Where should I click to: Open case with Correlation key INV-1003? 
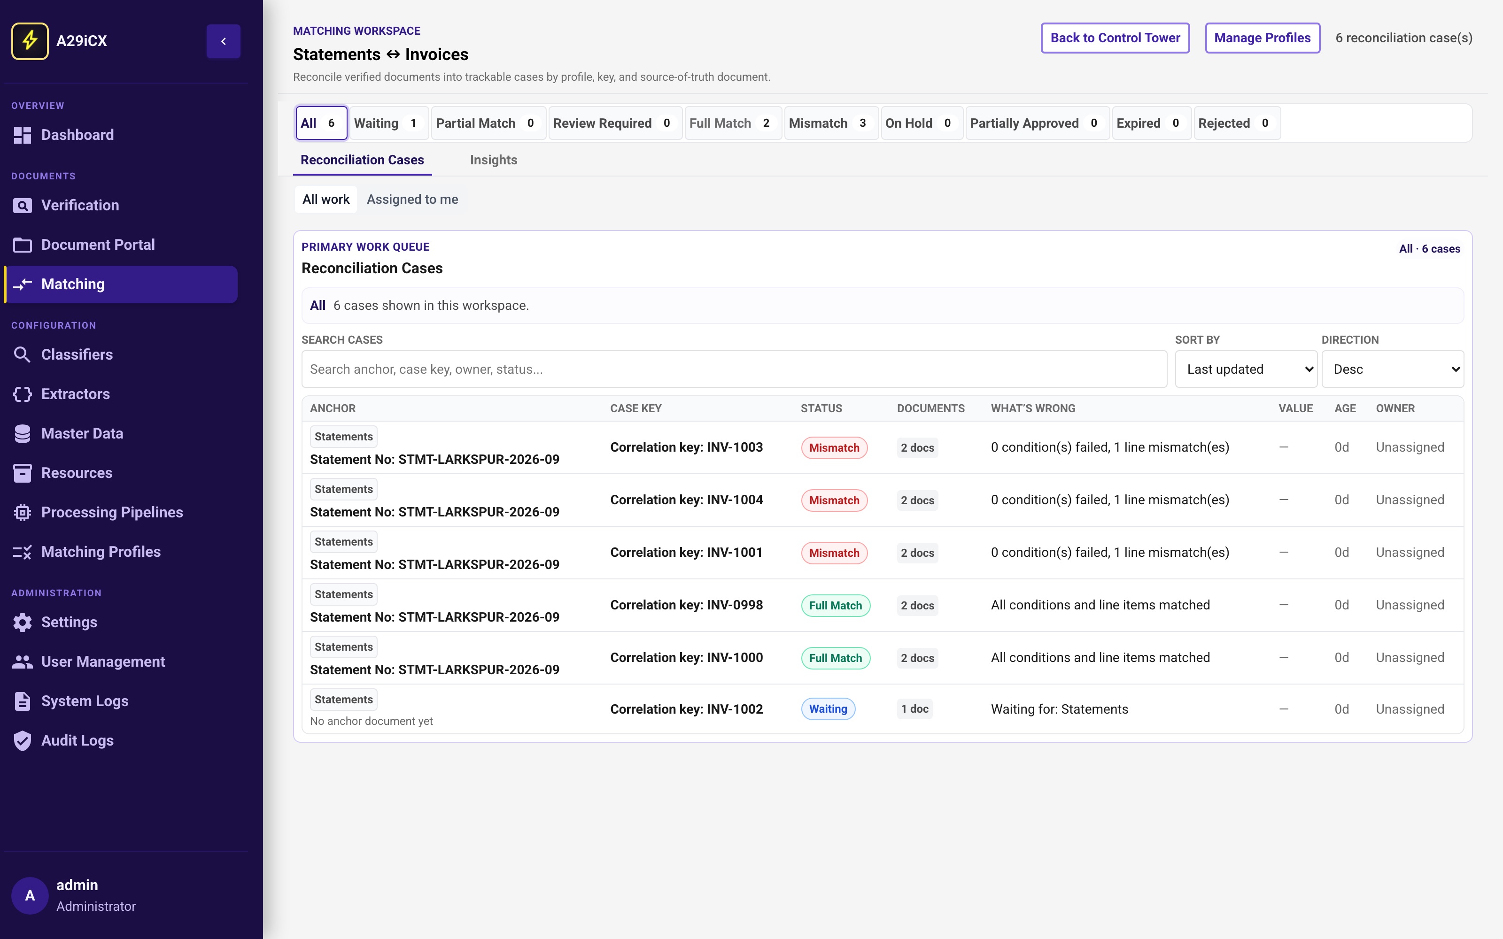882,448
